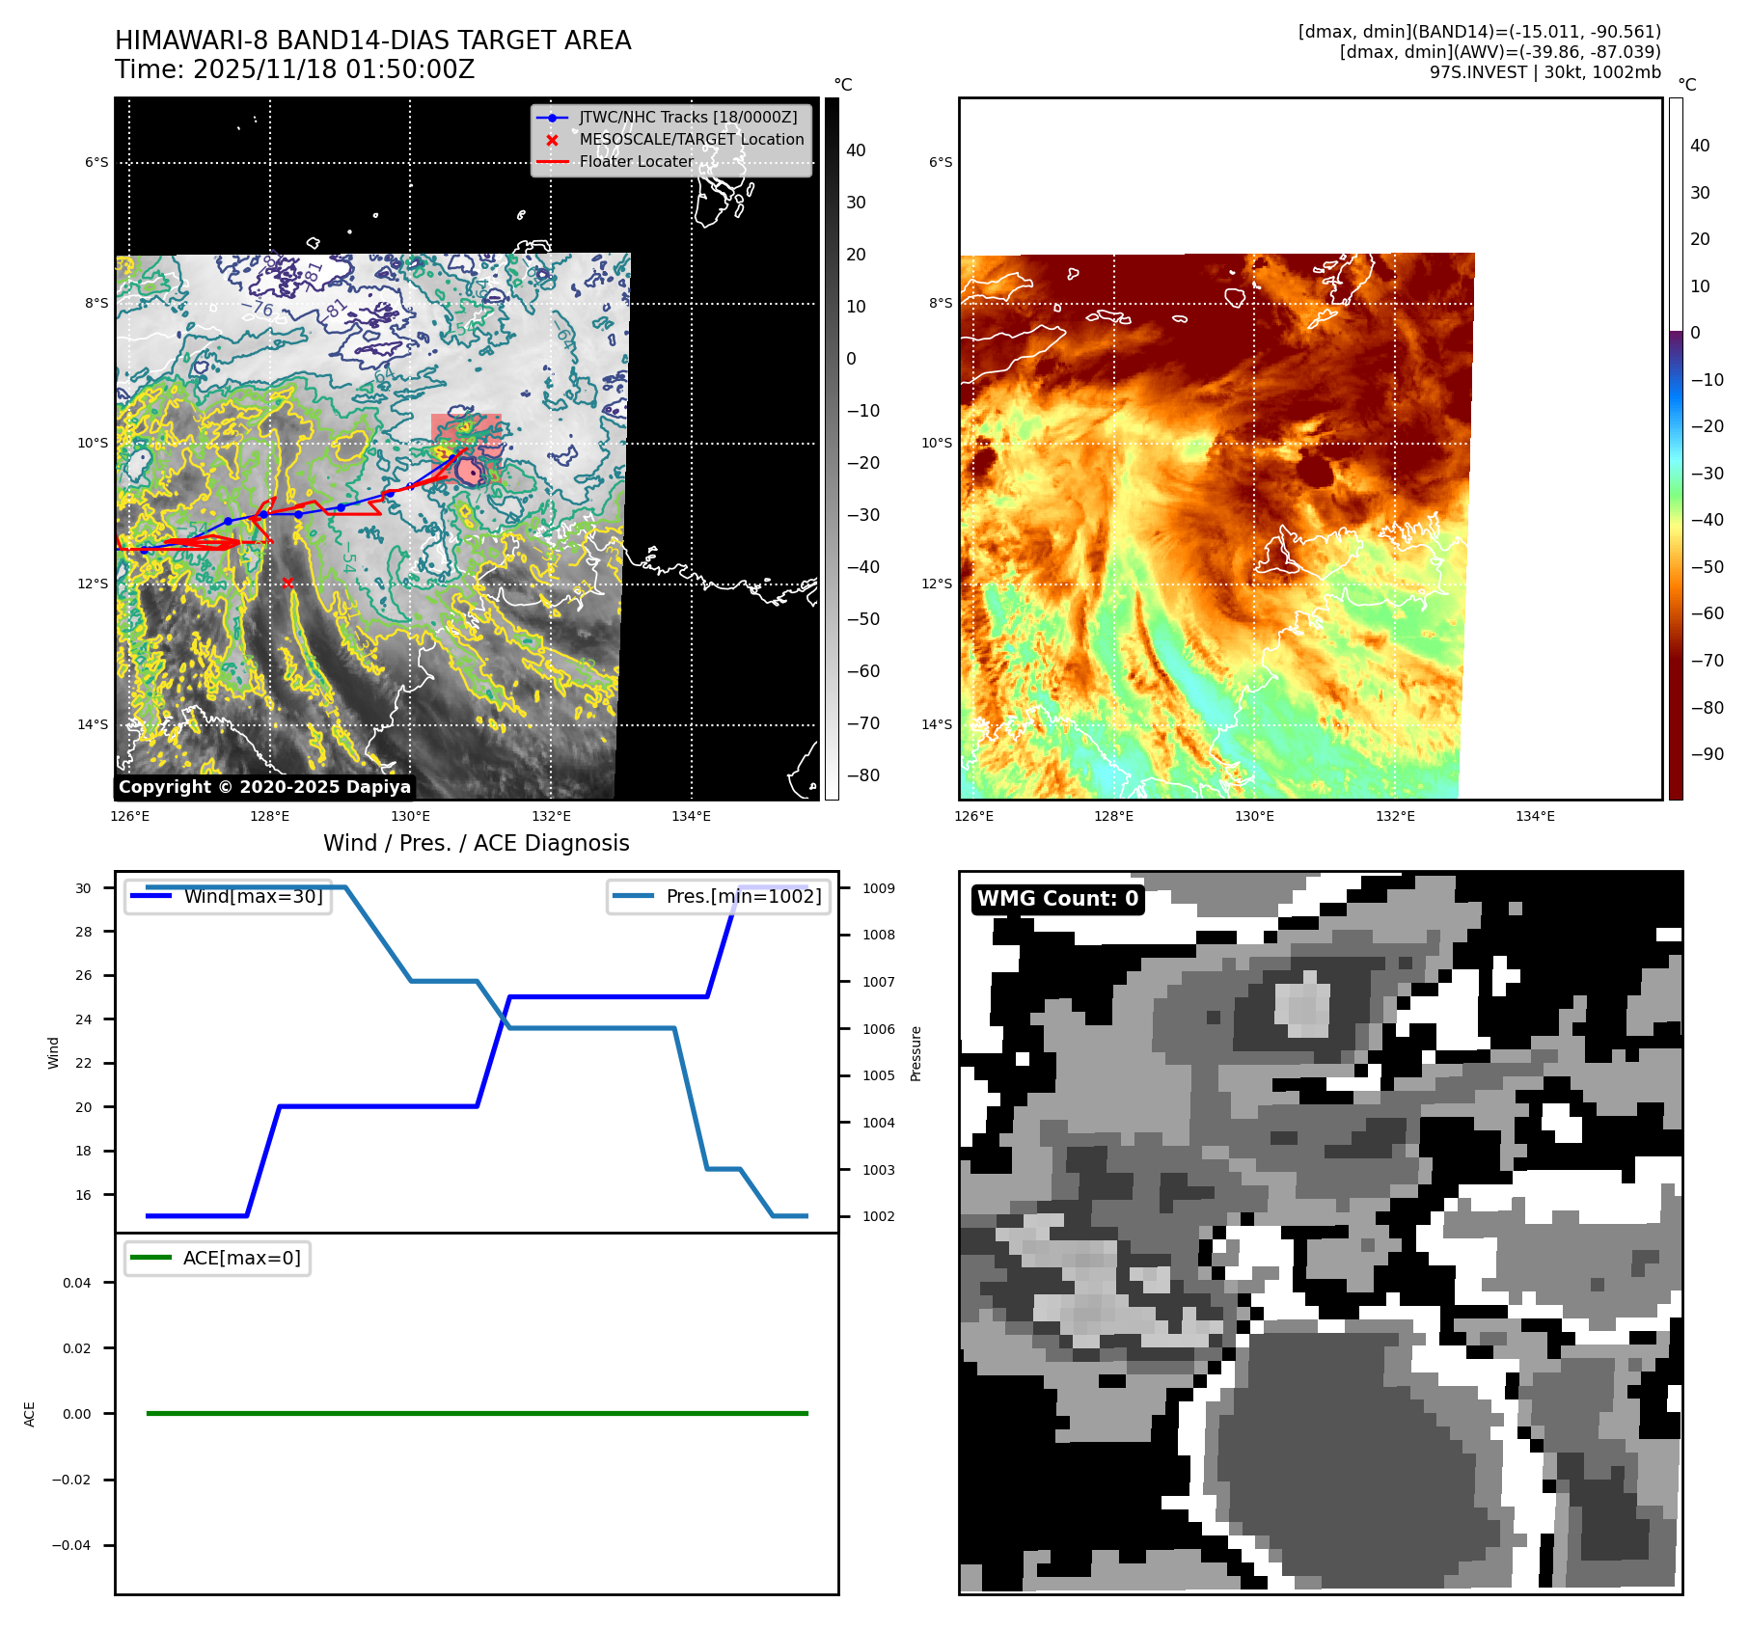Image resolution: width=1749 pixels, height=1630 pixels.
Task: Click the 97S.INVEST intensity text
Action: [x=1544, y=72]
